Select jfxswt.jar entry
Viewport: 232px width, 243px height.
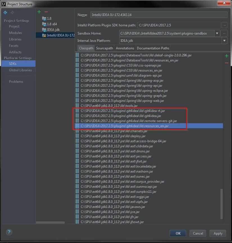[x=149, y=222]
